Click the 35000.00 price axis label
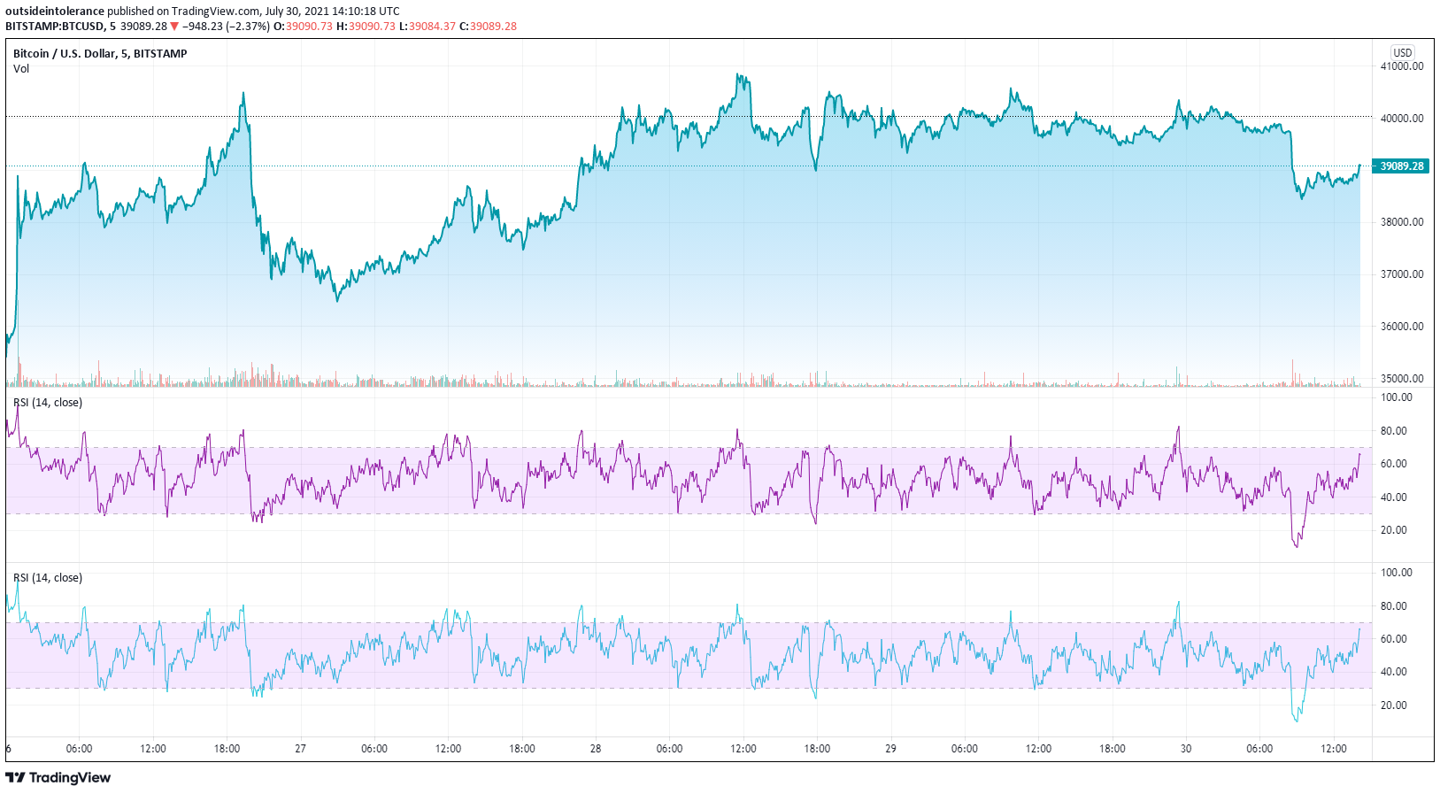Viewport: 1440px width, 794px height. coord(1403,378)
